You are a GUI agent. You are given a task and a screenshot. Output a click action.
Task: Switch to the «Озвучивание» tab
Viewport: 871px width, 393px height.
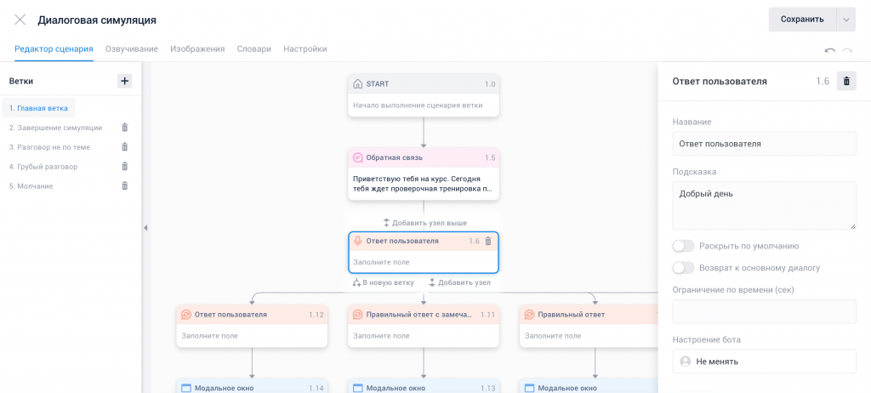(x=132, y=49)
